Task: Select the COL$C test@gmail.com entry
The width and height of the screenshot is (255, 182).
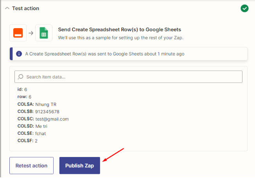Action: click(43, 119)
